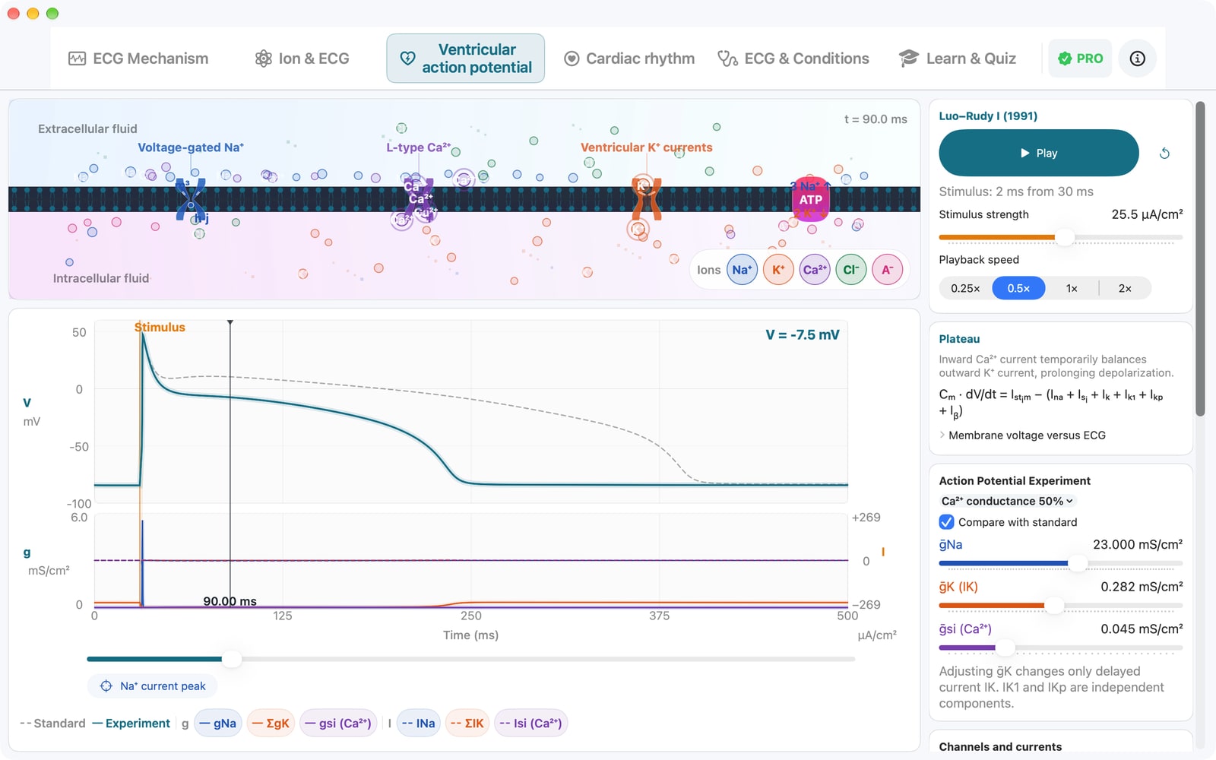Switch to the ECG Mechanism tab

(138, 59)
